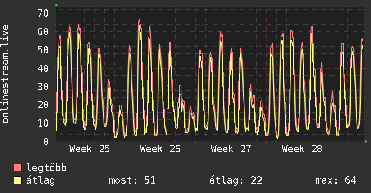Click the 0 y-axis value label

(46, 141)
